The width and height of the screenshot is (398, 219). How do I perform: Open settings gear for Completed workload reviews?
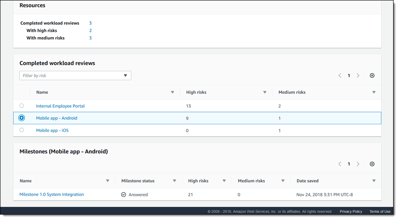tap(372, 76)
